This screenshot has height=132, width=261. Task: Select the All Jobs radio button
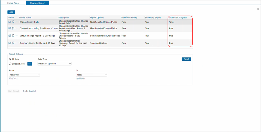[x=10, y=59]
